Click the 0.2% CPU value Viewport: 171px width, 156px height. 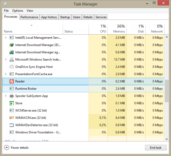[x=103, y=125]
